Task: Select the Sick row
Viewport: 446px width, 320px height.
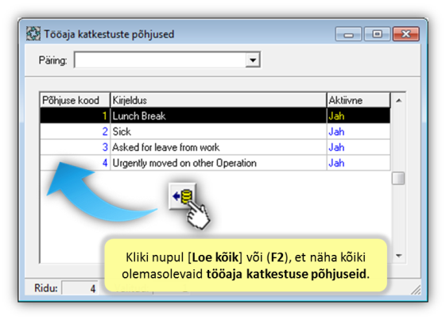Action: pos(215,131)
